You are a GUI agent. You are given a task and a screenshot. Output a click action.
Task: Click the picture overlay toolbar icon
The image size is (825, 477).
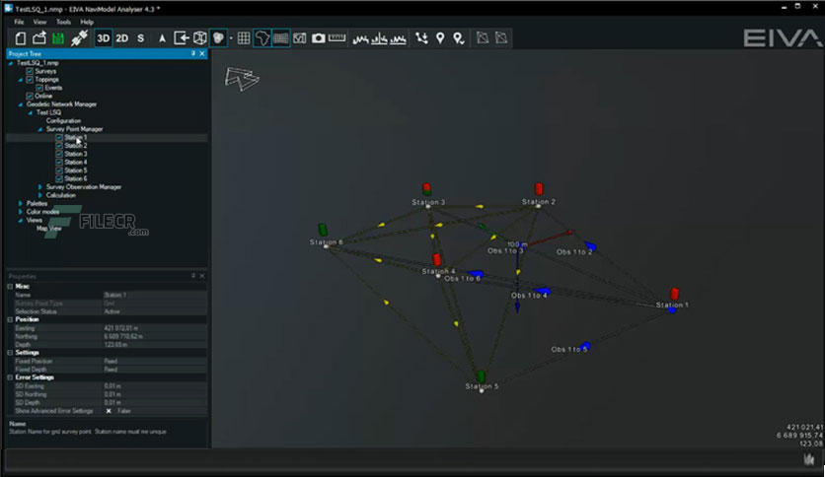pos(300,38)
